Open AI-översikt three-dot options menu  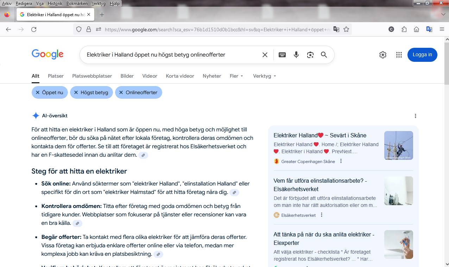click(x=416, y=116)
